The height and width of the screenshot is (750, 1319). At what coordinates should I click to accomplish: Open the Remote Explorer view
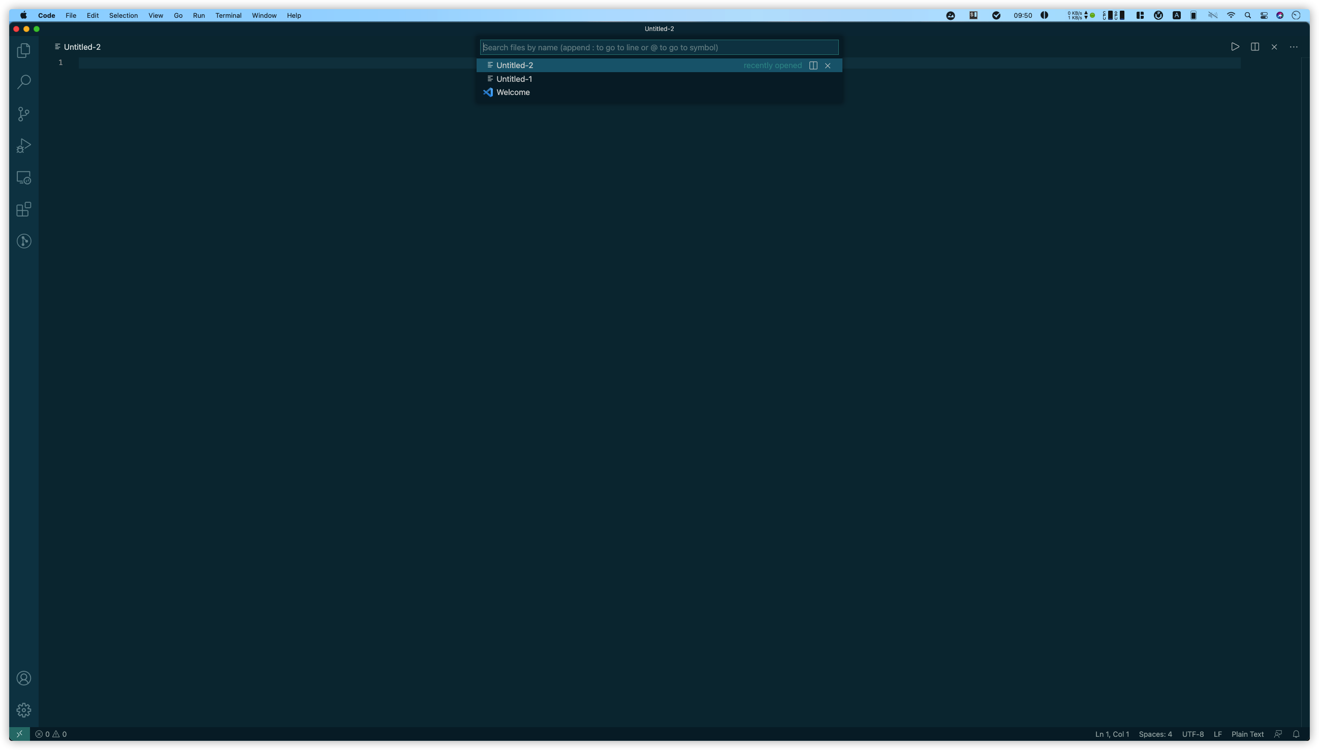point(24,178)
